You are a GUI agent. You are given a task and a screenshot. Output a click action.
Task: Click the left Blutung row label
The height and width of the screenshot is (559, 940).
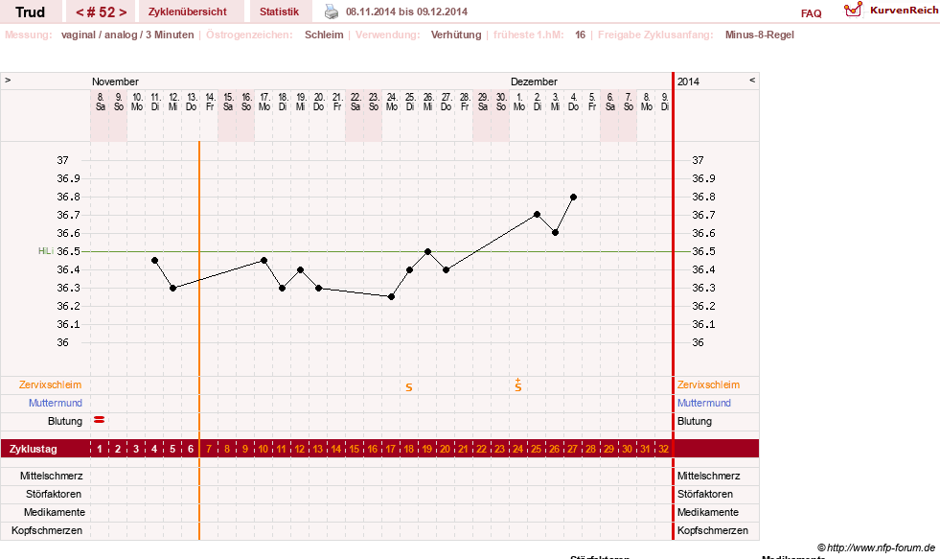pyautogui.click(x=65, y=421)
